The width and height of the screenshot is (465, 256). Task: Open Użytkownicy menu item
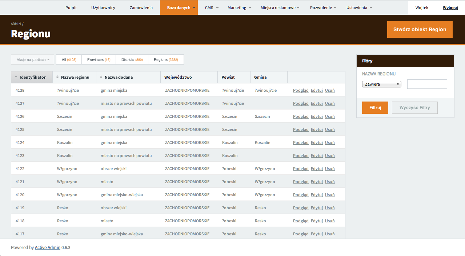pos(103,8)
